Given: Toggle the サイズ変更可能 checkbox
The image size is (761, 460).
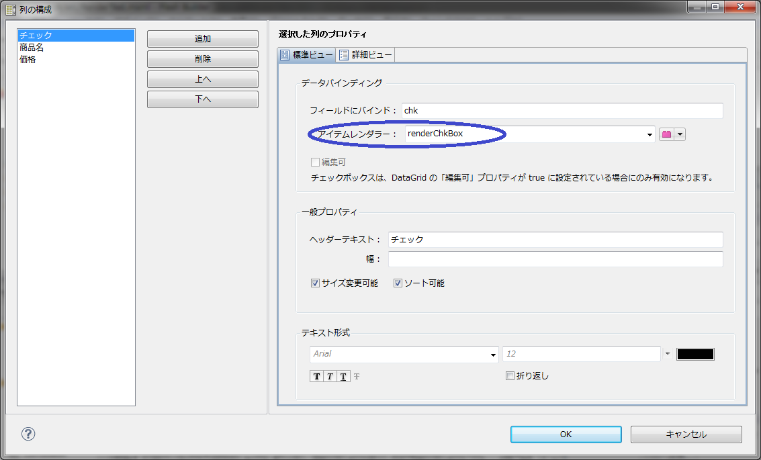Looking at the screenshot, I should (315, 283).
